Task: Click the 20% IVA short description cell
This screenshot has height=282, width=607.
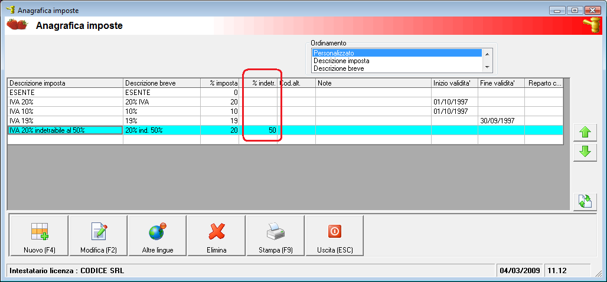Action: coord(162,102)
